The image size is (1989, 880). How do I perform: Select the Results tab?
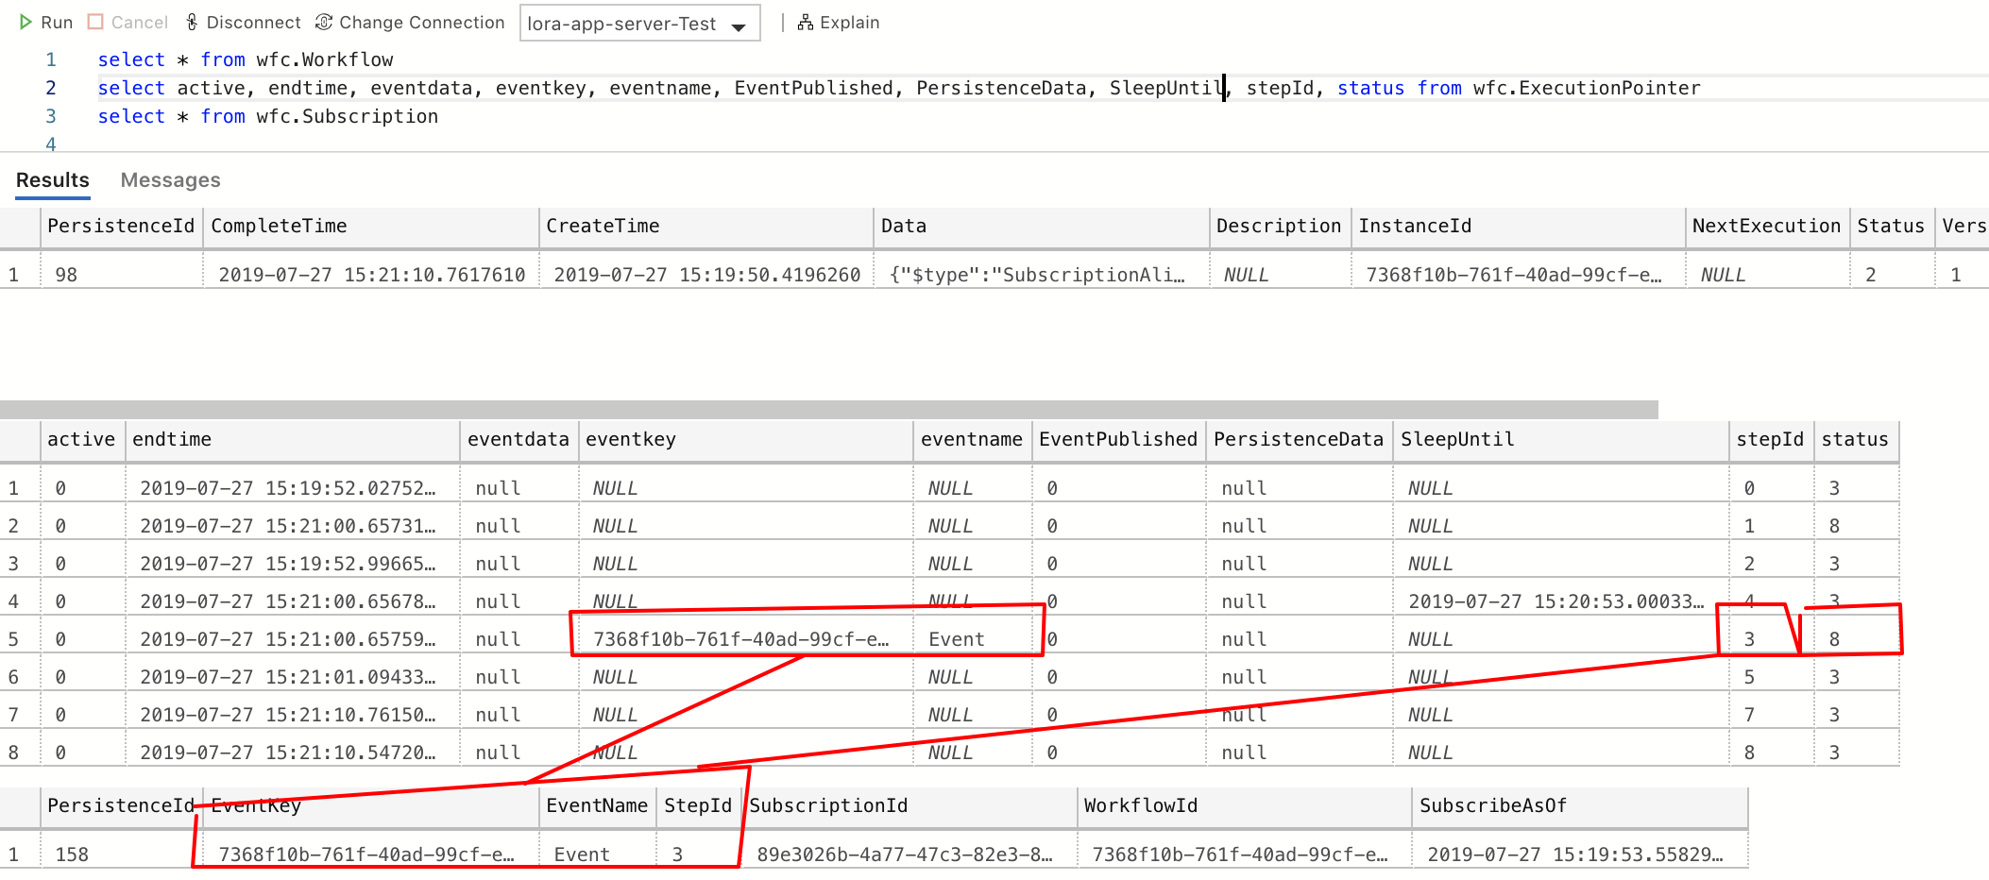point(52,179)
